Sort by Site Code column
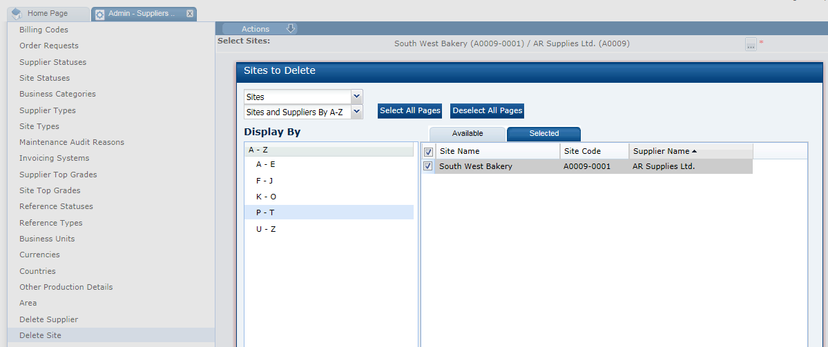 (x=595, y=151)
